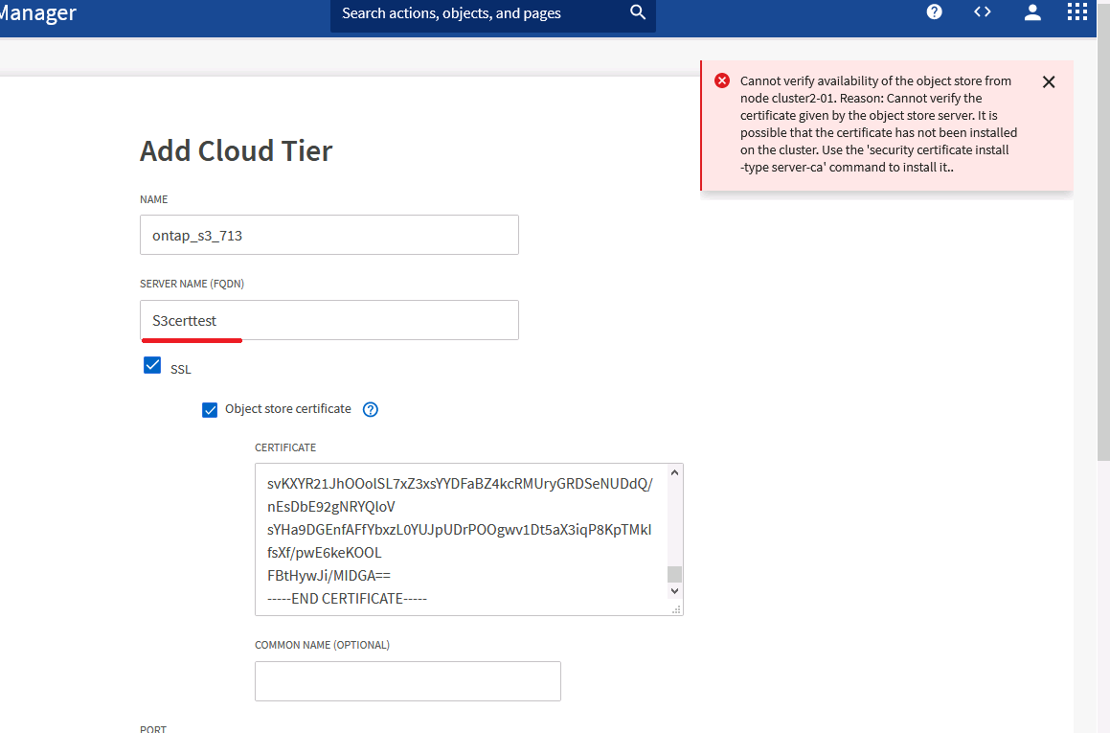Click the red error icon in the notification
Viewport: 1110px width, 733px height.
tap(722, 80)
